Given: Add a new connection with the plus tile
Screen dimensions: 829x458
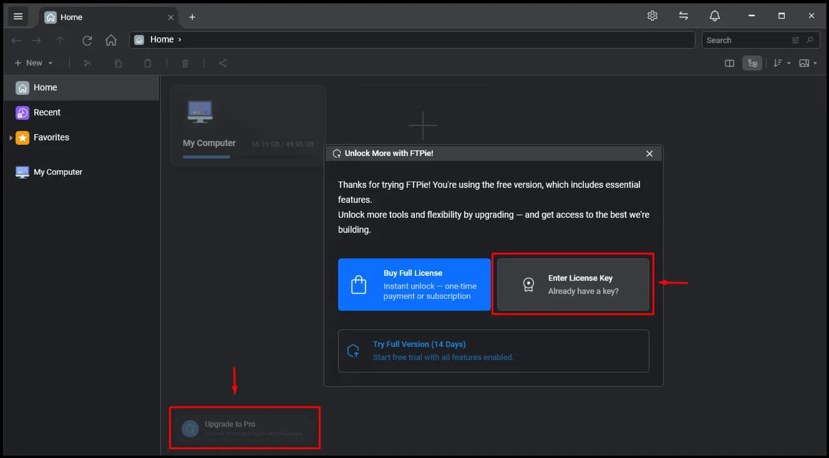Looking at the screenshot, I should click(422, 125).
